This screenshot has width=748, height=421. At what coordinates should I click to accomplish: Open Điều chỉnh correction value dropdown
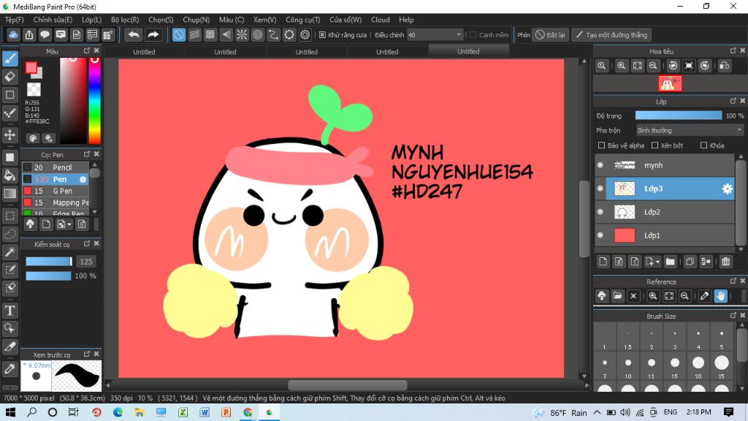435,35
